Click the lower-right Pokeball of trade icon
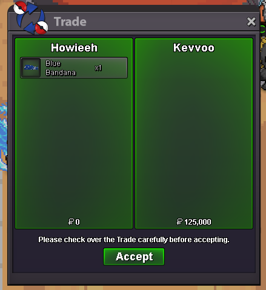Image resolution: width=266 pixels, height=290 pixels. (41, 27)
